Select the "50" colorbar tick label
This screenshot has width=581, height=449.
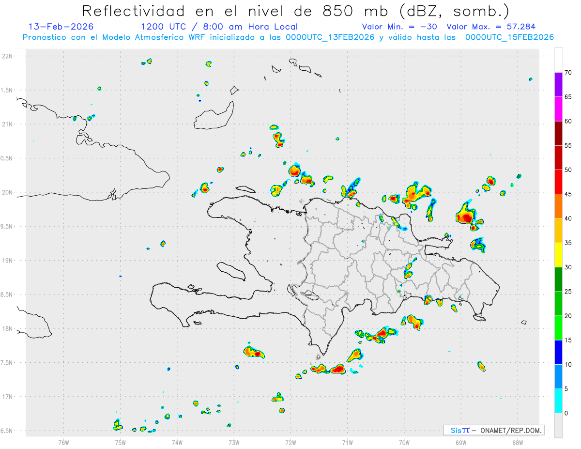pos(568,170)
